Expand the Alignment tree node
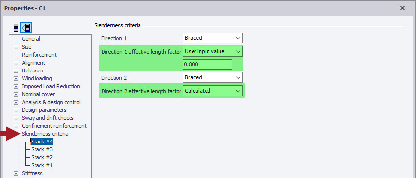 click(16, 63)
